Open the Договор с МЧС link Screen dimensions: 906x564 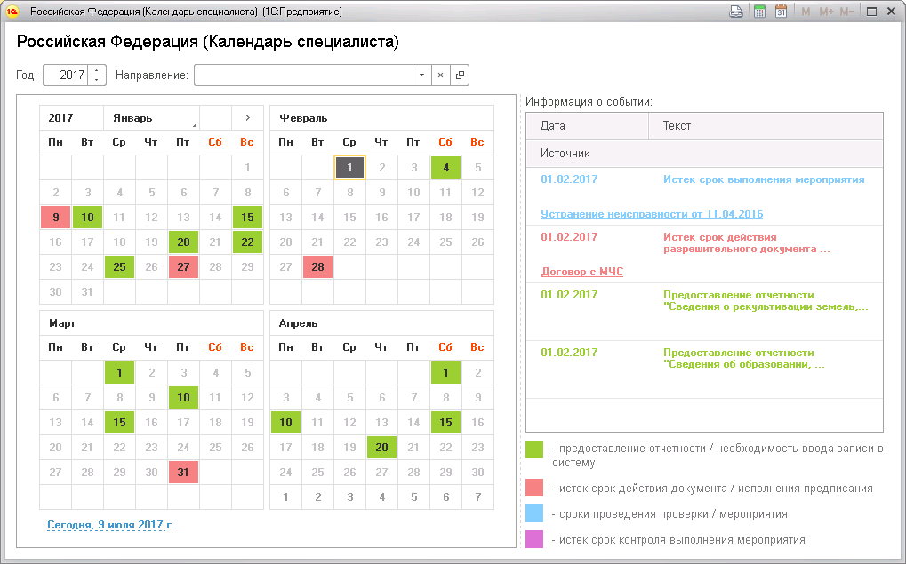(581, 271)
